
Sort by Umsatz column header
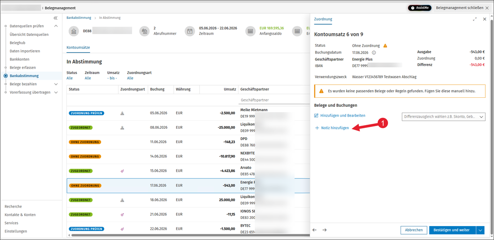tap(230, 89)
